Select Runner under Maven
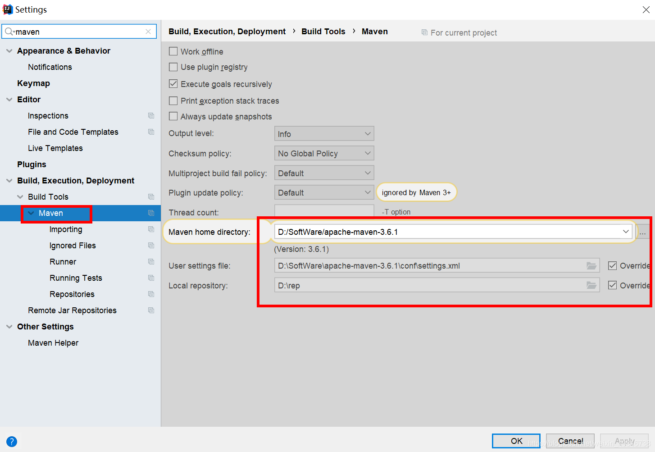This screenshot has width=655, height=452. coord(63,262)
